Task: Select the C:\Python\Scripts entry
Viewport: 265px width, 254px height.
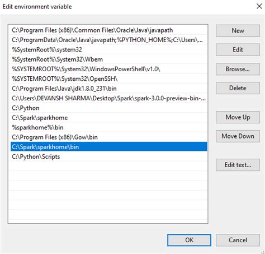Action: (108, 156)
